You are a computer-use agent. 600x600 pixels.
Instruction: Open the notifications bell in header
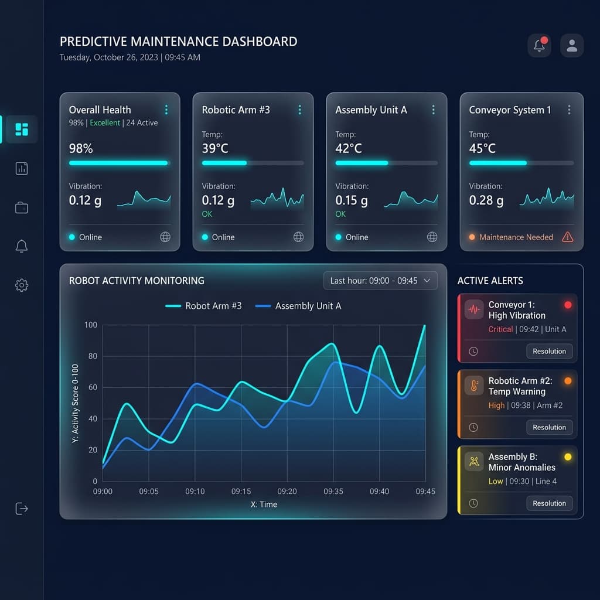[x=539, y=46]
